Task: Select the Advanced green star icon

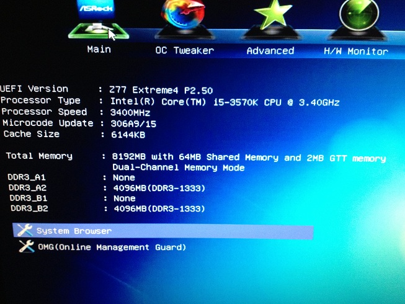Action: coord(271,19)
